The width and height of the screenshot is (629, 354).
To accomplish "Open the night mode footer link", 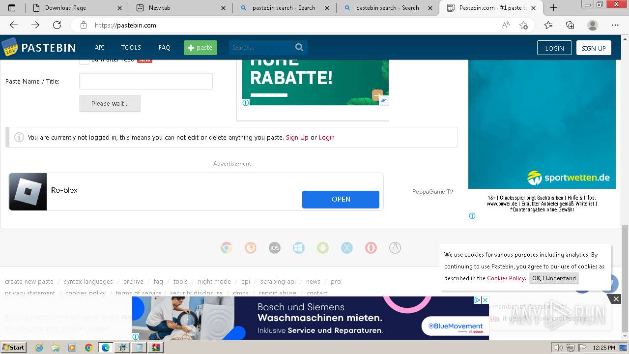I will tap(214, 282).
